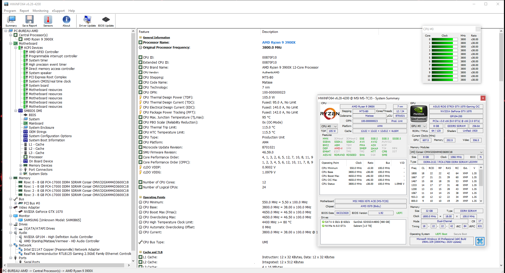Click the MSI MEG X570 ACE motherboard field
The height and width of the screenshot is (273, 505).
coord(371,201)
